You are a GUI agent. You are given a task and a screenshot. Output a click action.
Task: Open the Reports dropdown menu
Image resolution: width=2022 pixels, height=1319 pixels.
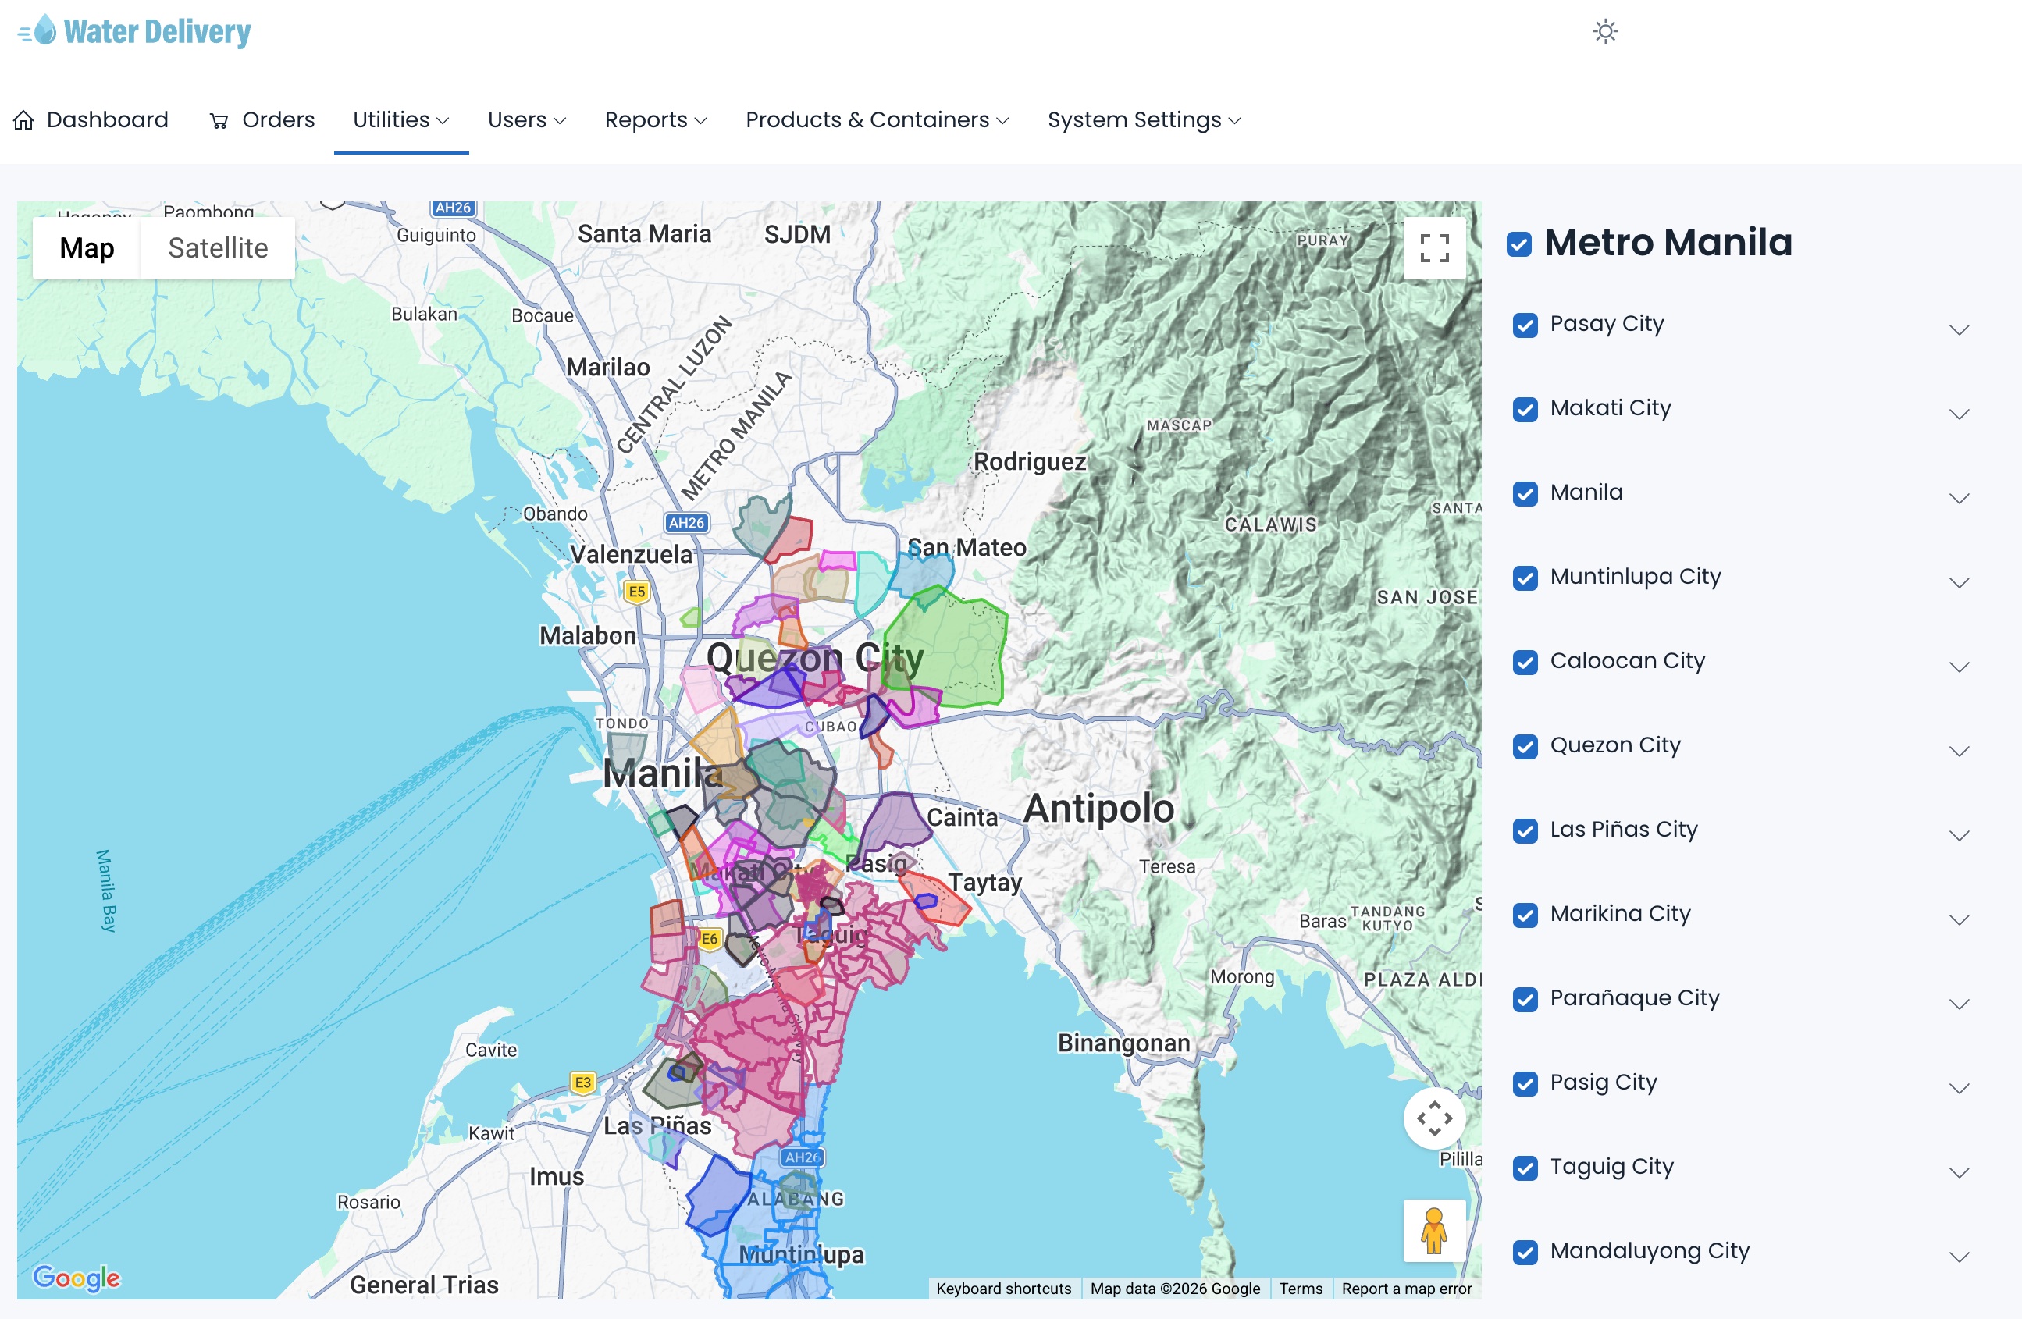click(654, 121)
